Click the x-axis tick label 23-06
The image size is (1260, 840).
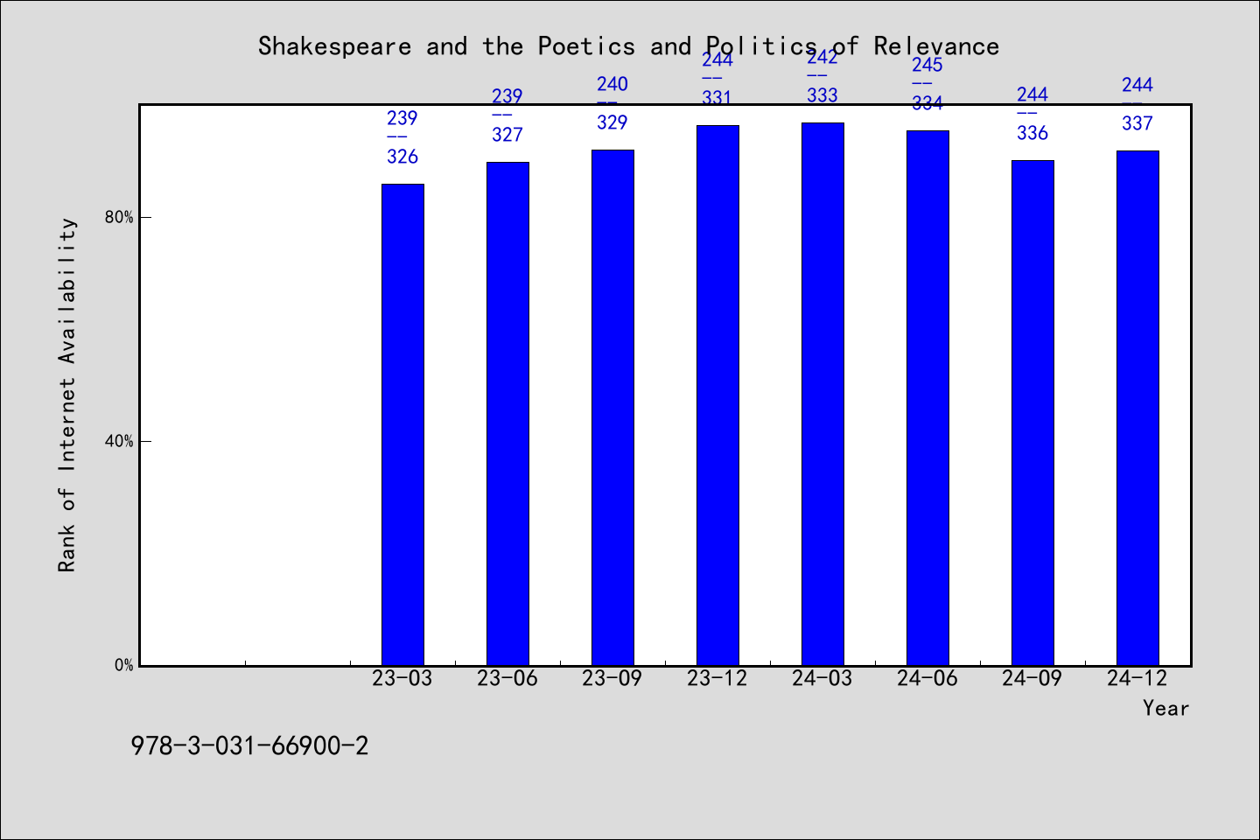coord(507,679)
